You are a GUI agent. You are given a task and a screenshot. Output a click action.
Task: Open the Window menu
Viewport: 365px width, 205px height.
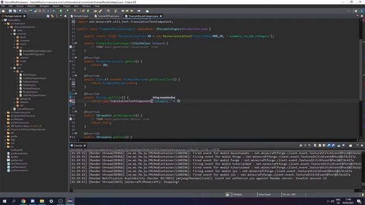click(x=86, y=6)
